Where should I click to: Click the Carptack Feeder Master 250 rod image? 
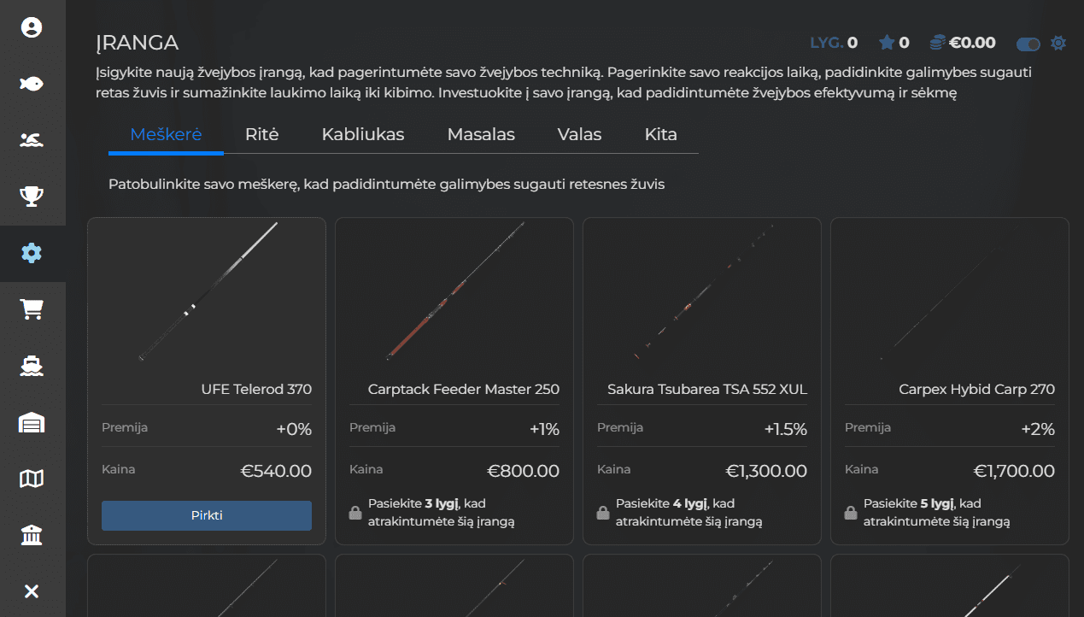[x=454, y=292]
